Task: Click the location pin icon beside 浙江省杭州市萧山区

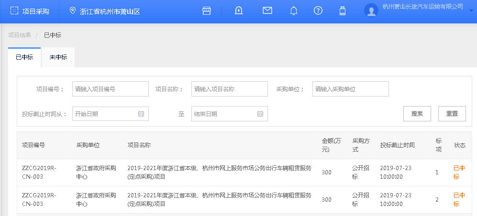Action: click(73, 11)
